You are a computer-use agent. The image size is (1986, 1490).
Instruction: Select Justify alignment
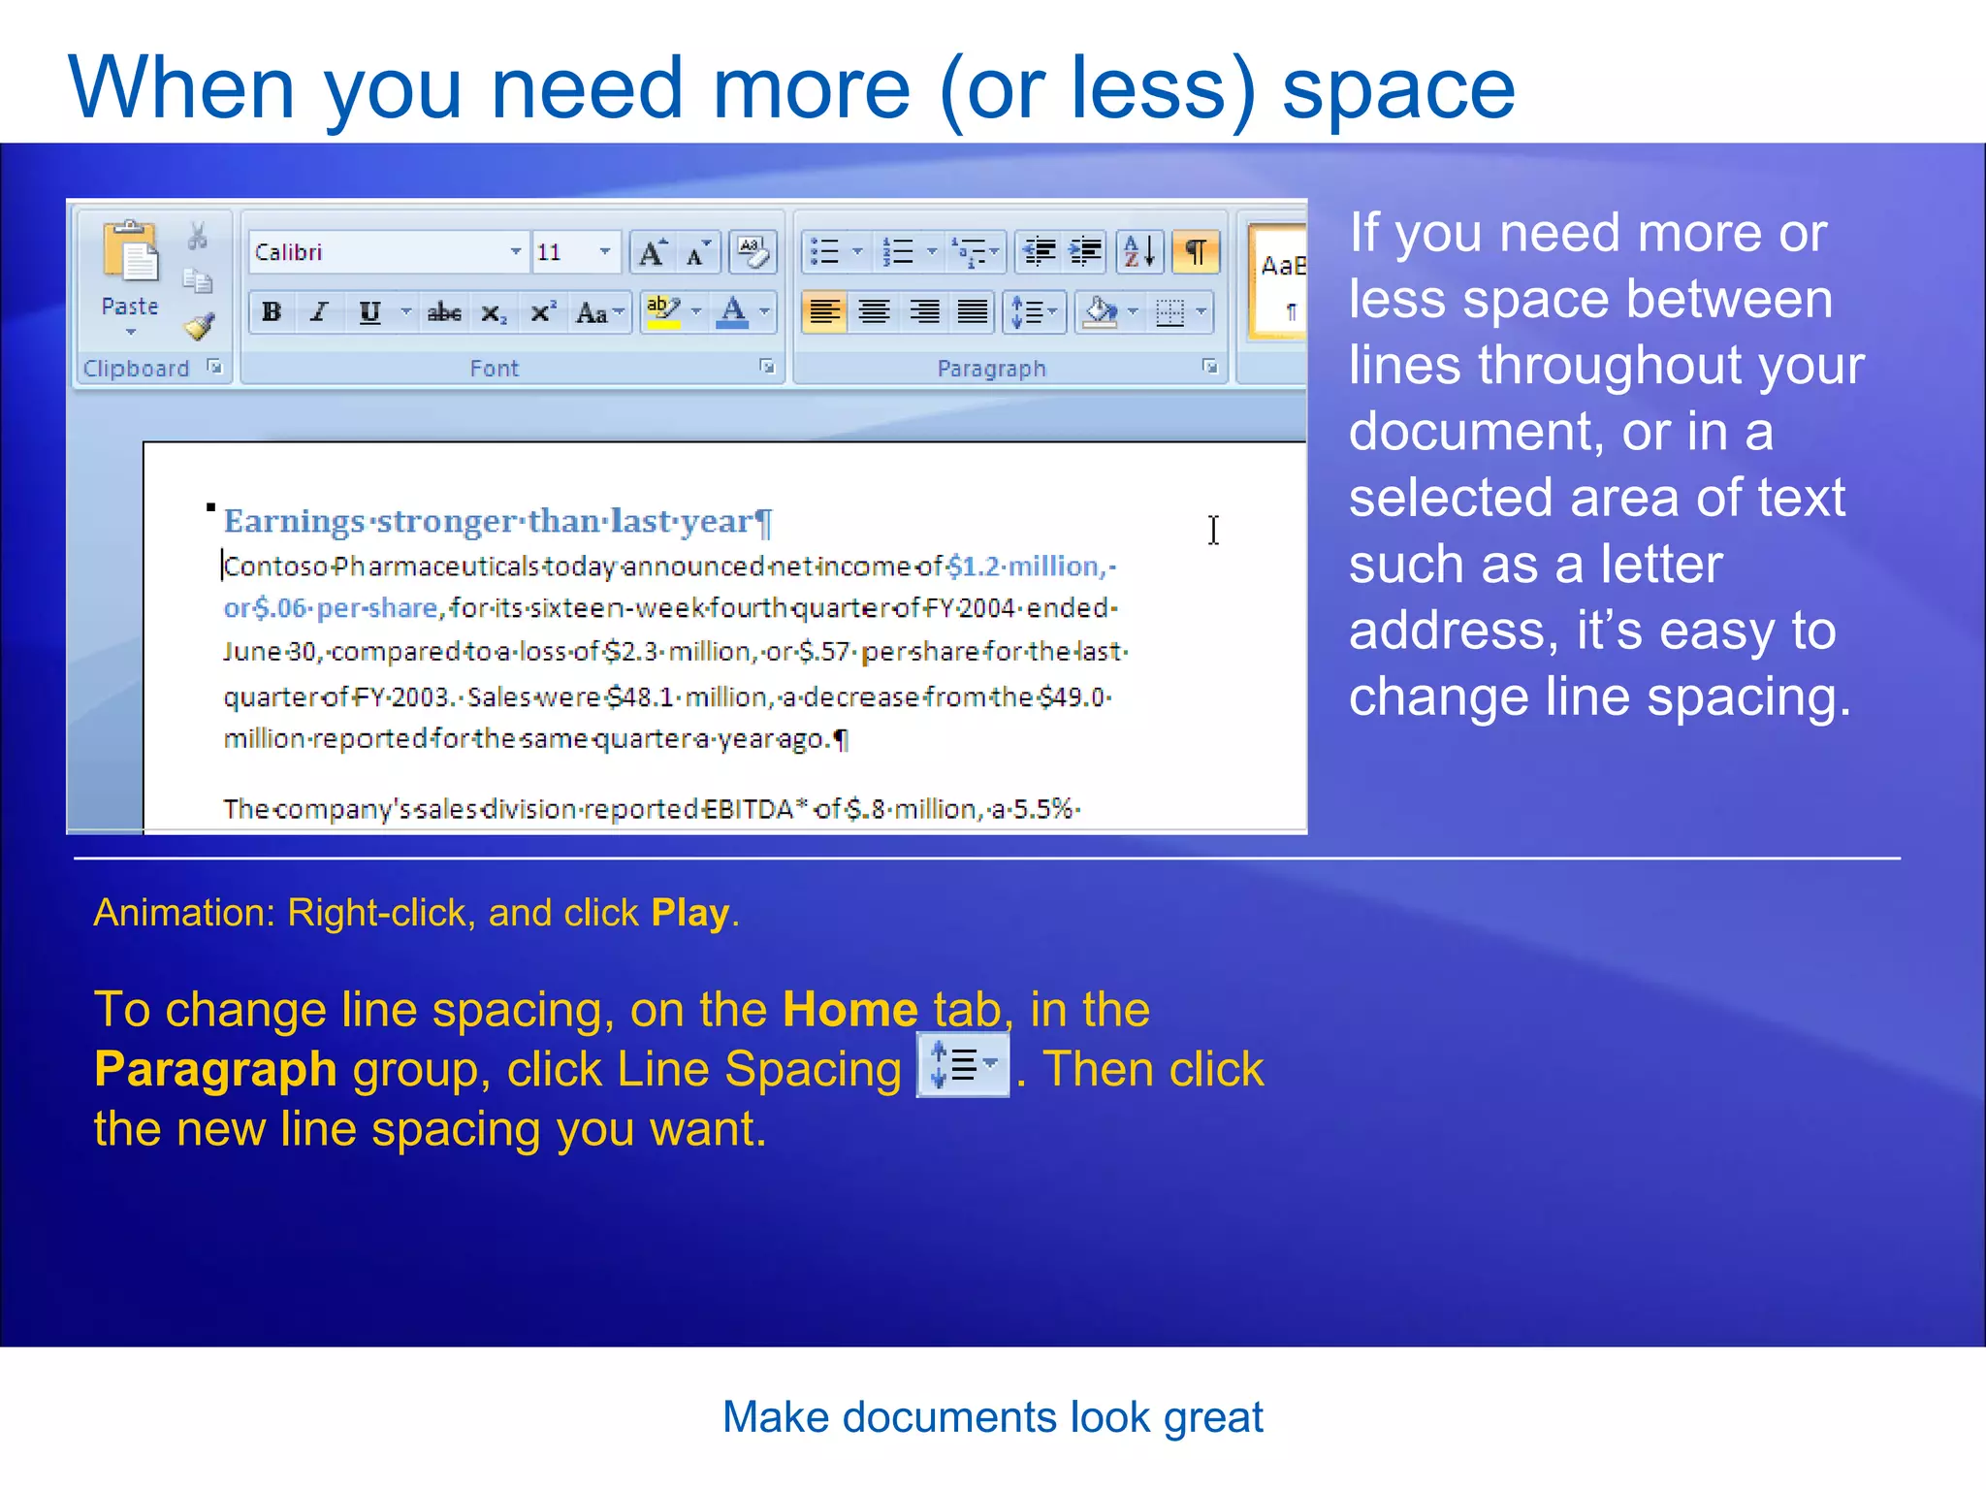pyautogui.click(x=973, y=312)
